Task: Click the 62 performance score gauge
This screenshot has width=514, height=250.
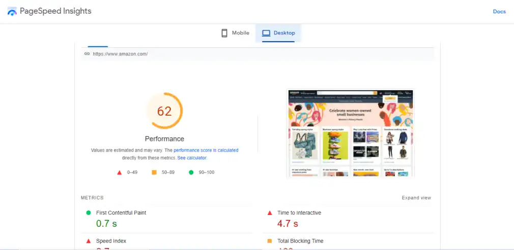Action: pos(164,111)
